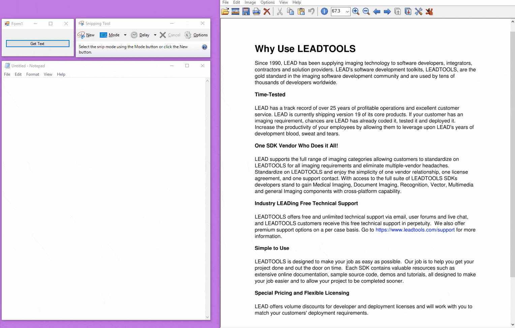Image resolution: width=515 pixels, height=328 pixels.
Task: Open Notepad Help menu
Action: tap(61, 74)
